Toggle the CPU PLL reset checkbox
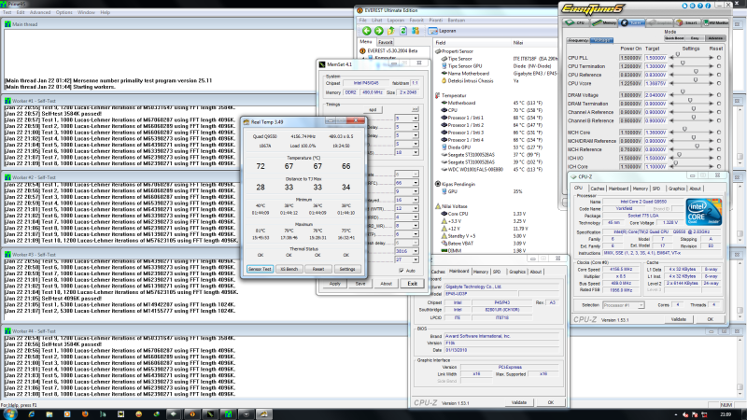This screenshot has height=420, width=747. [x=719, y=58]
